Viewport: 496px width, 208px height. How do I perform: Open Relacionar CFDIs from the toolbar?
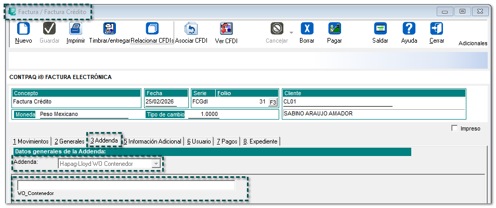(x=152, y=29)
